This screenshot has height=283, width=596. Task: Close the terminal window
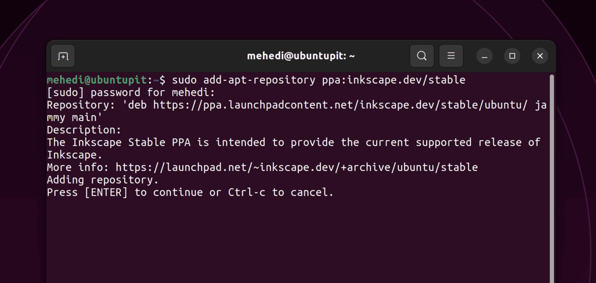click(540, 56)
